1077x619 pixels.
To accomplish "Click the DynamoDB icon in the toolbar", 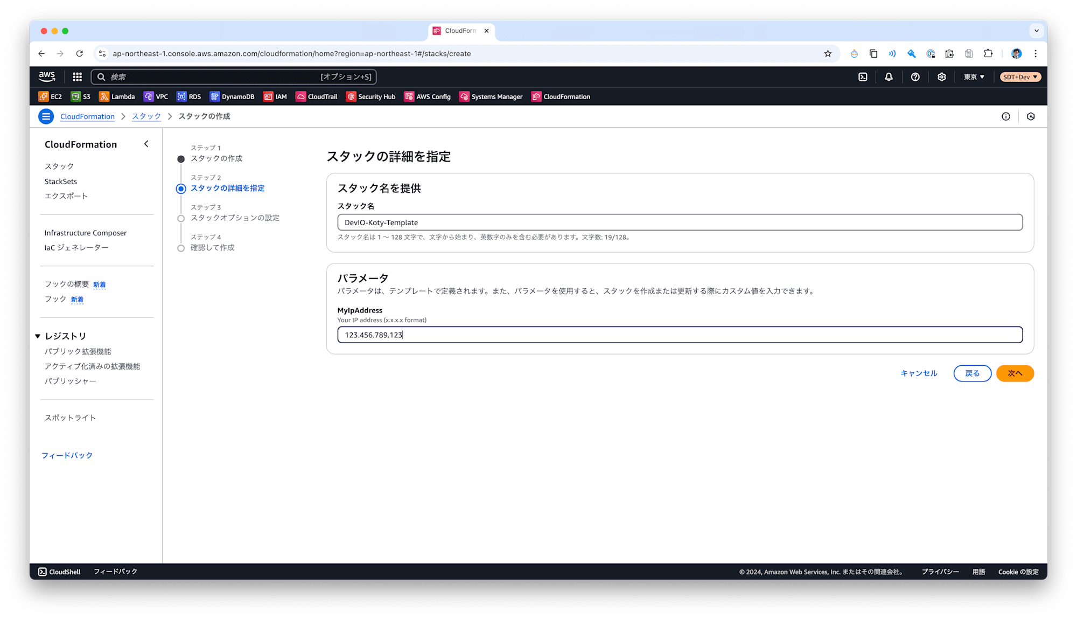I will (214, 97).
